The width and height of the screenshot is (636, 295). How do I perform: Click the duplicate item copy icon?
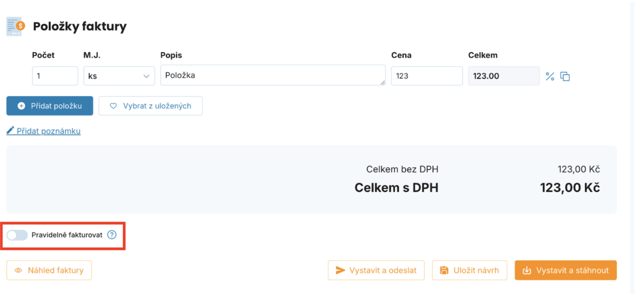565,76
